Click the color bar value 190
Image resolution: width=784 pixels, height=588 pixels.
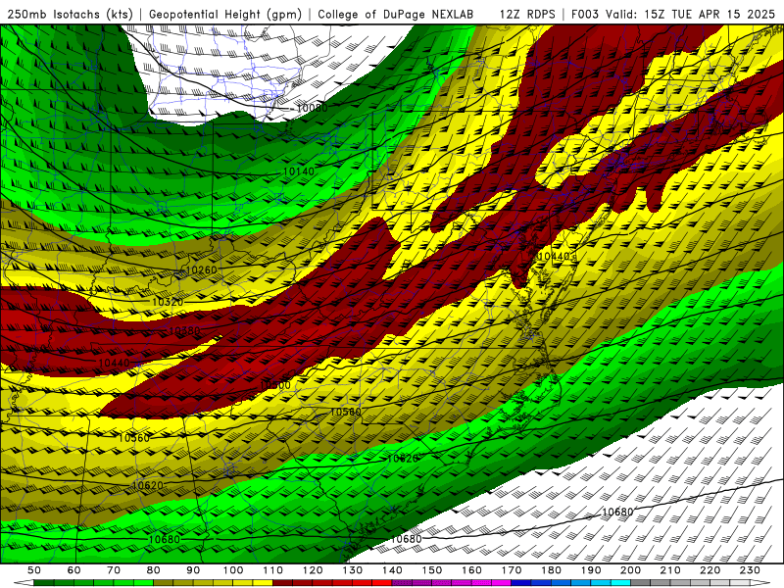[591, 570]
